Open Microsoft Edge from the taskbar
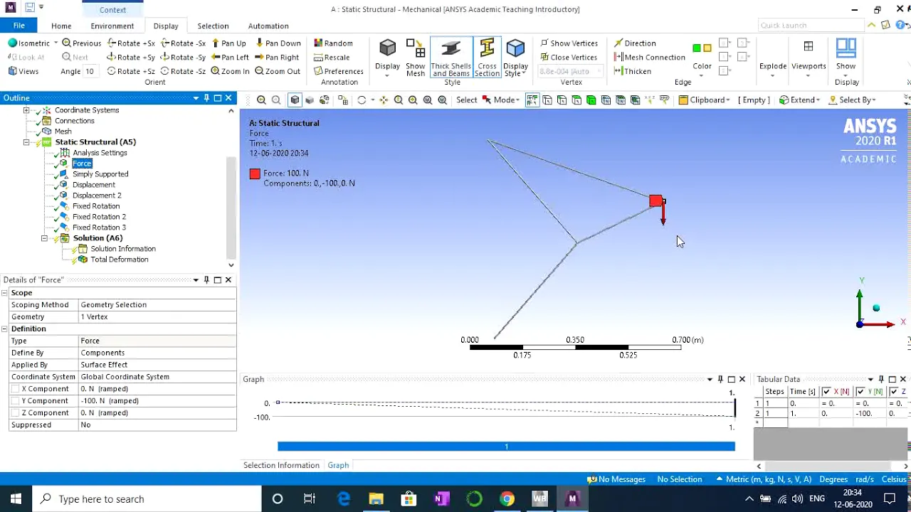The height and width of the screenshot is (512, 911). (x=344, y=499)
